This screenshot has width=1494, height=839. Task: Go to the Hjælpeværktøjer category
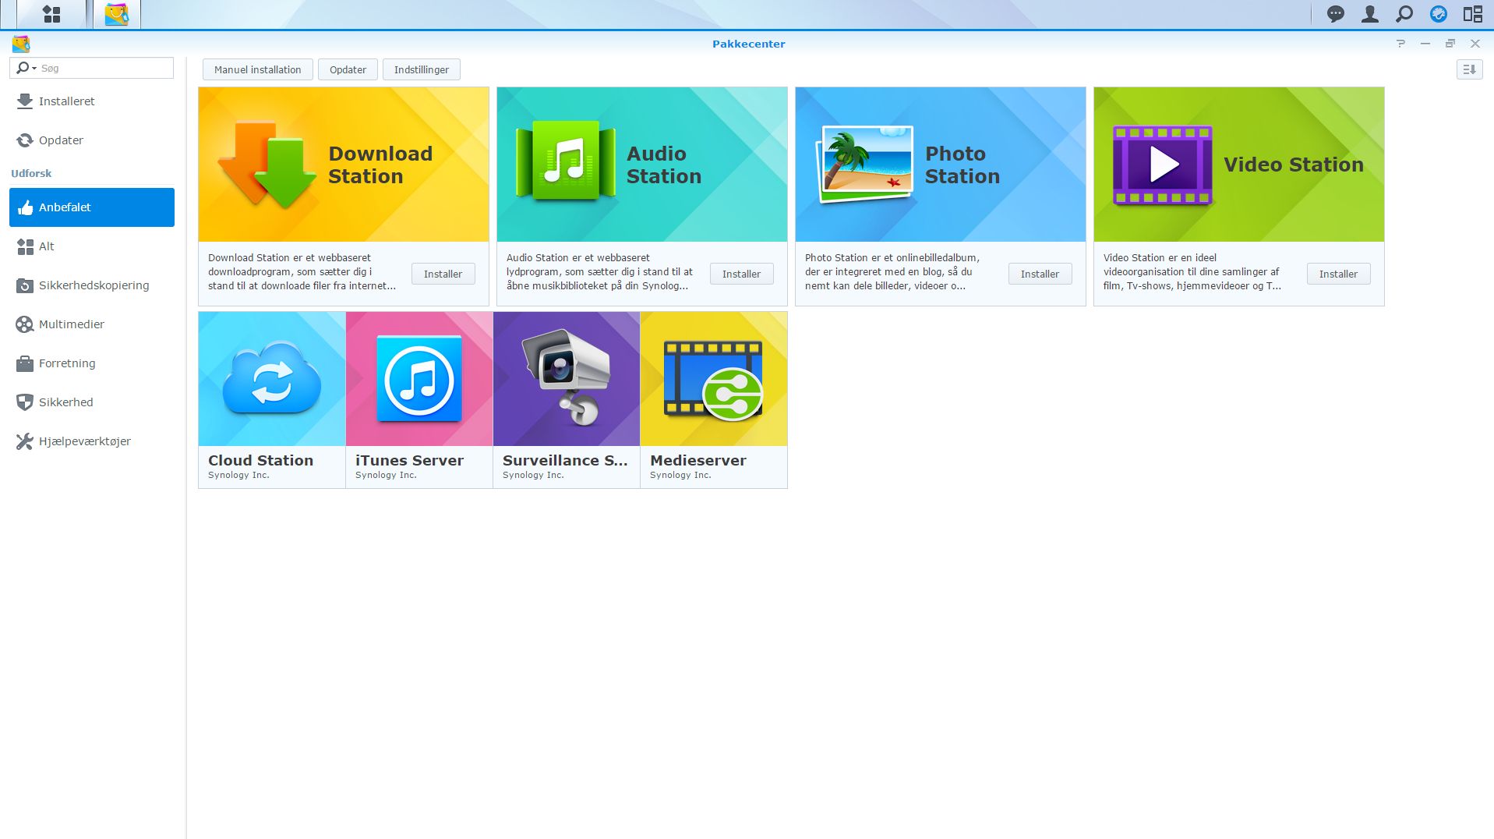pyautogui.click(x=84, y=441)
